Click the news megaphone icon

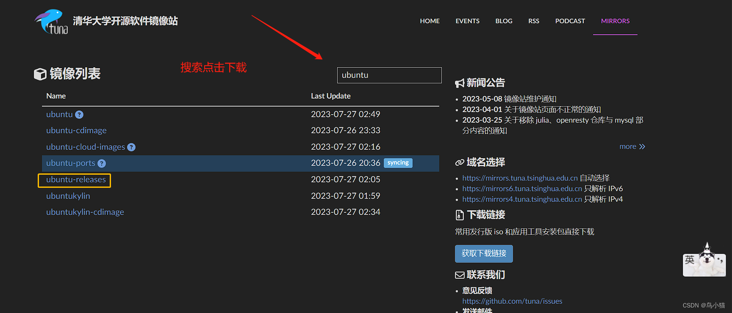pos(460,83)
